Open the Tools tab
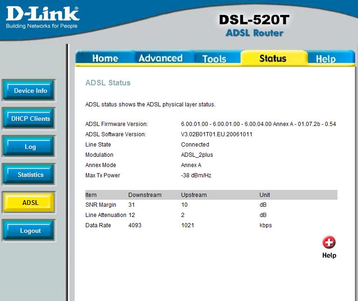 click(x=214, y=59)
